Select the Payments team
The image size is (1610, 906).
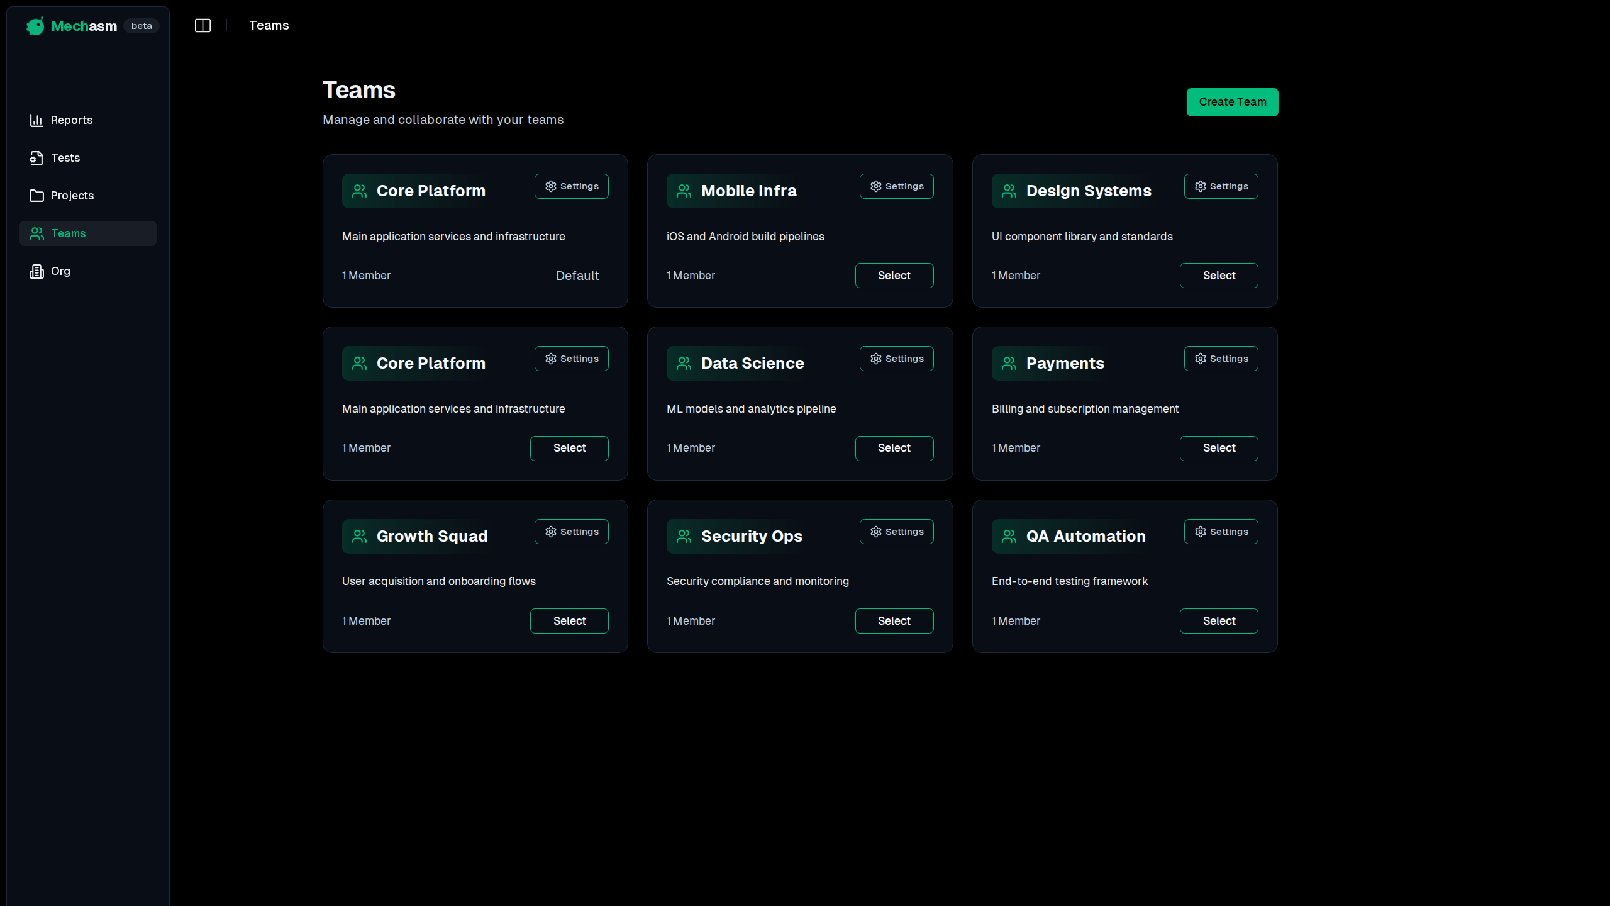(1218, 448)
